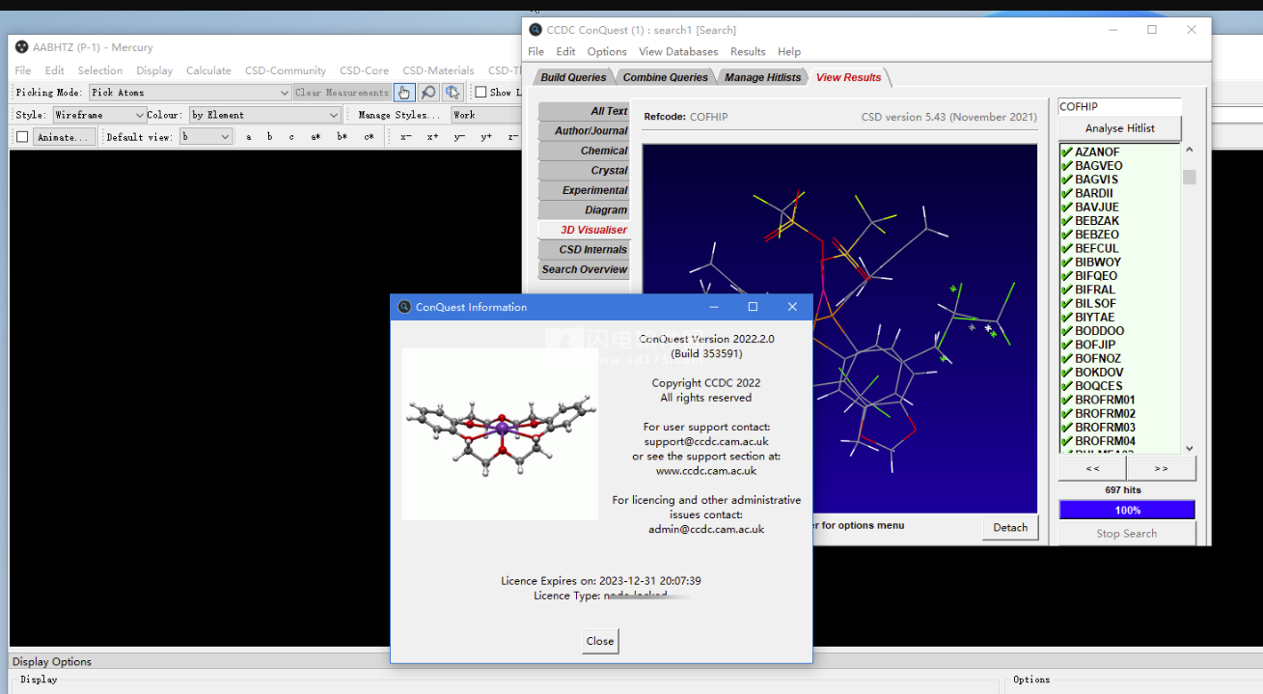
Task: Toggle the BAGVEO hit checkmark
Action: (x=1067, y=166)
